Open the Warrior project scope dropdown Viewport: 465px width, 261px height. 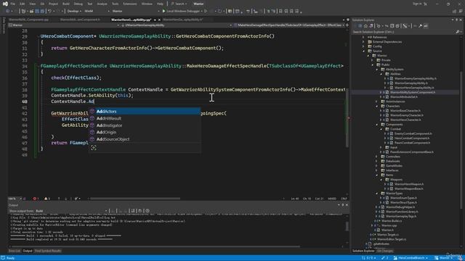click(65, 25)
